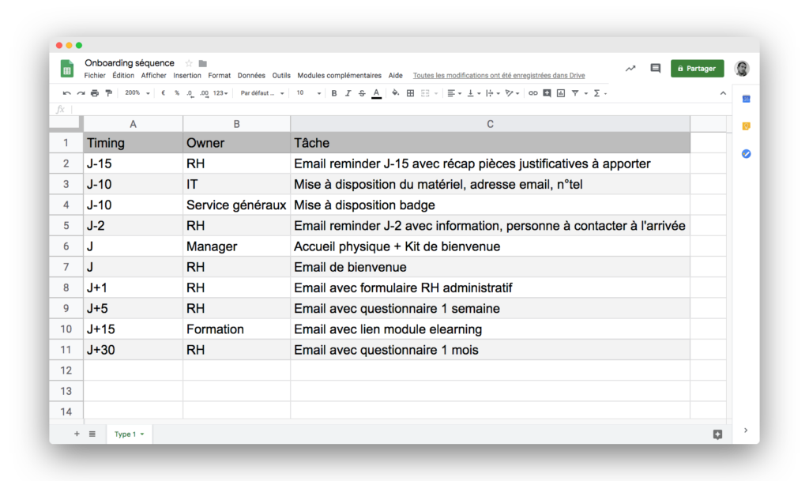Screen dimensions: 809x481
Task: Print the spreadsheet using the printer icon
Action: click(x=95, y=93)
